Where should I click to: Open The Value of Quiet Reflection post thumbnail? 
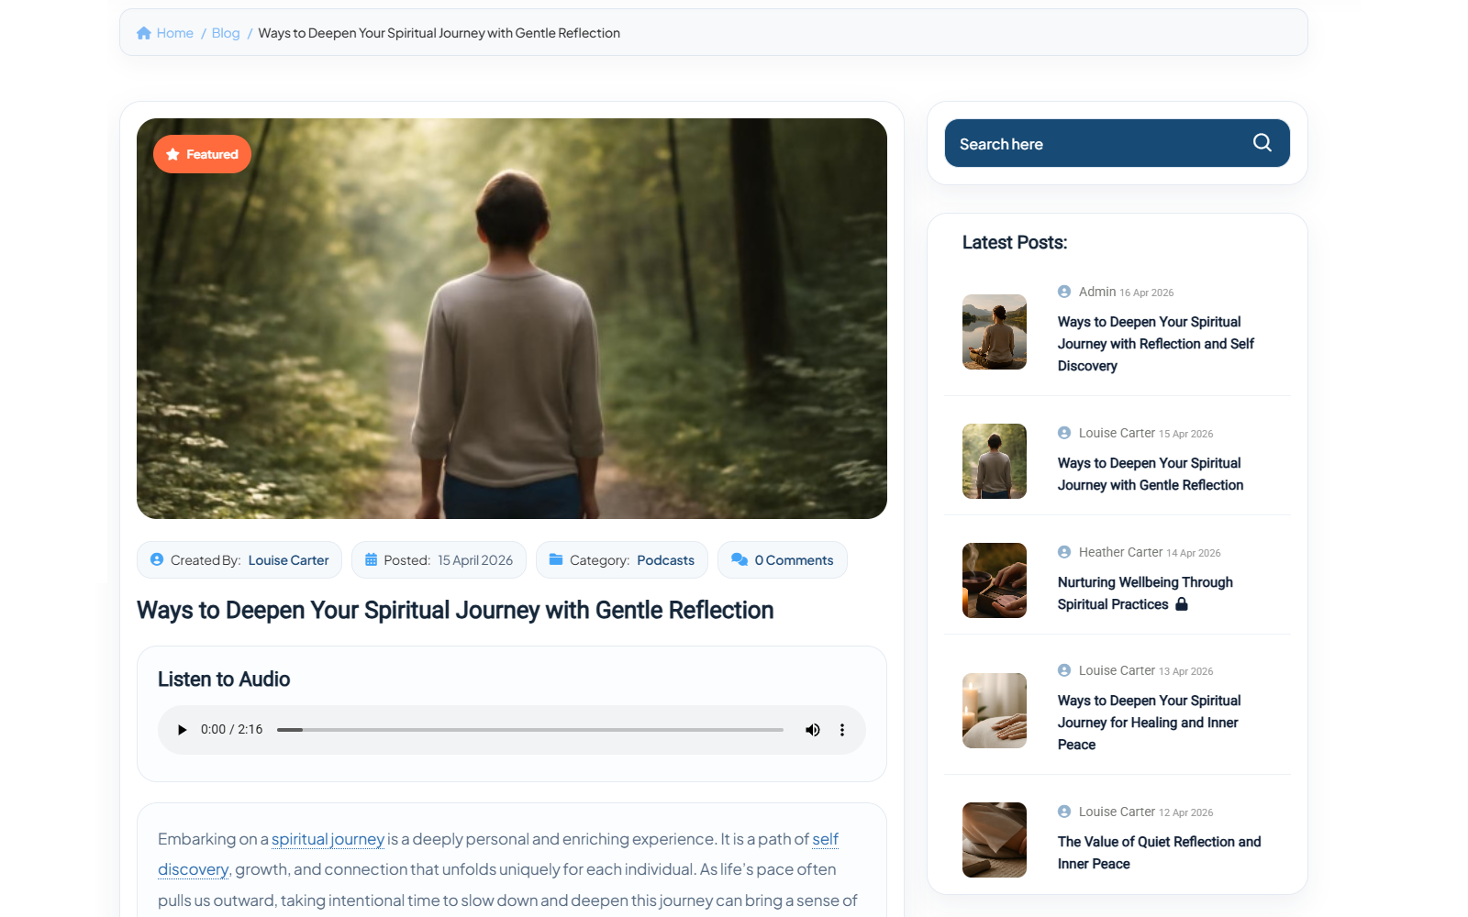(x=994, y=840)
